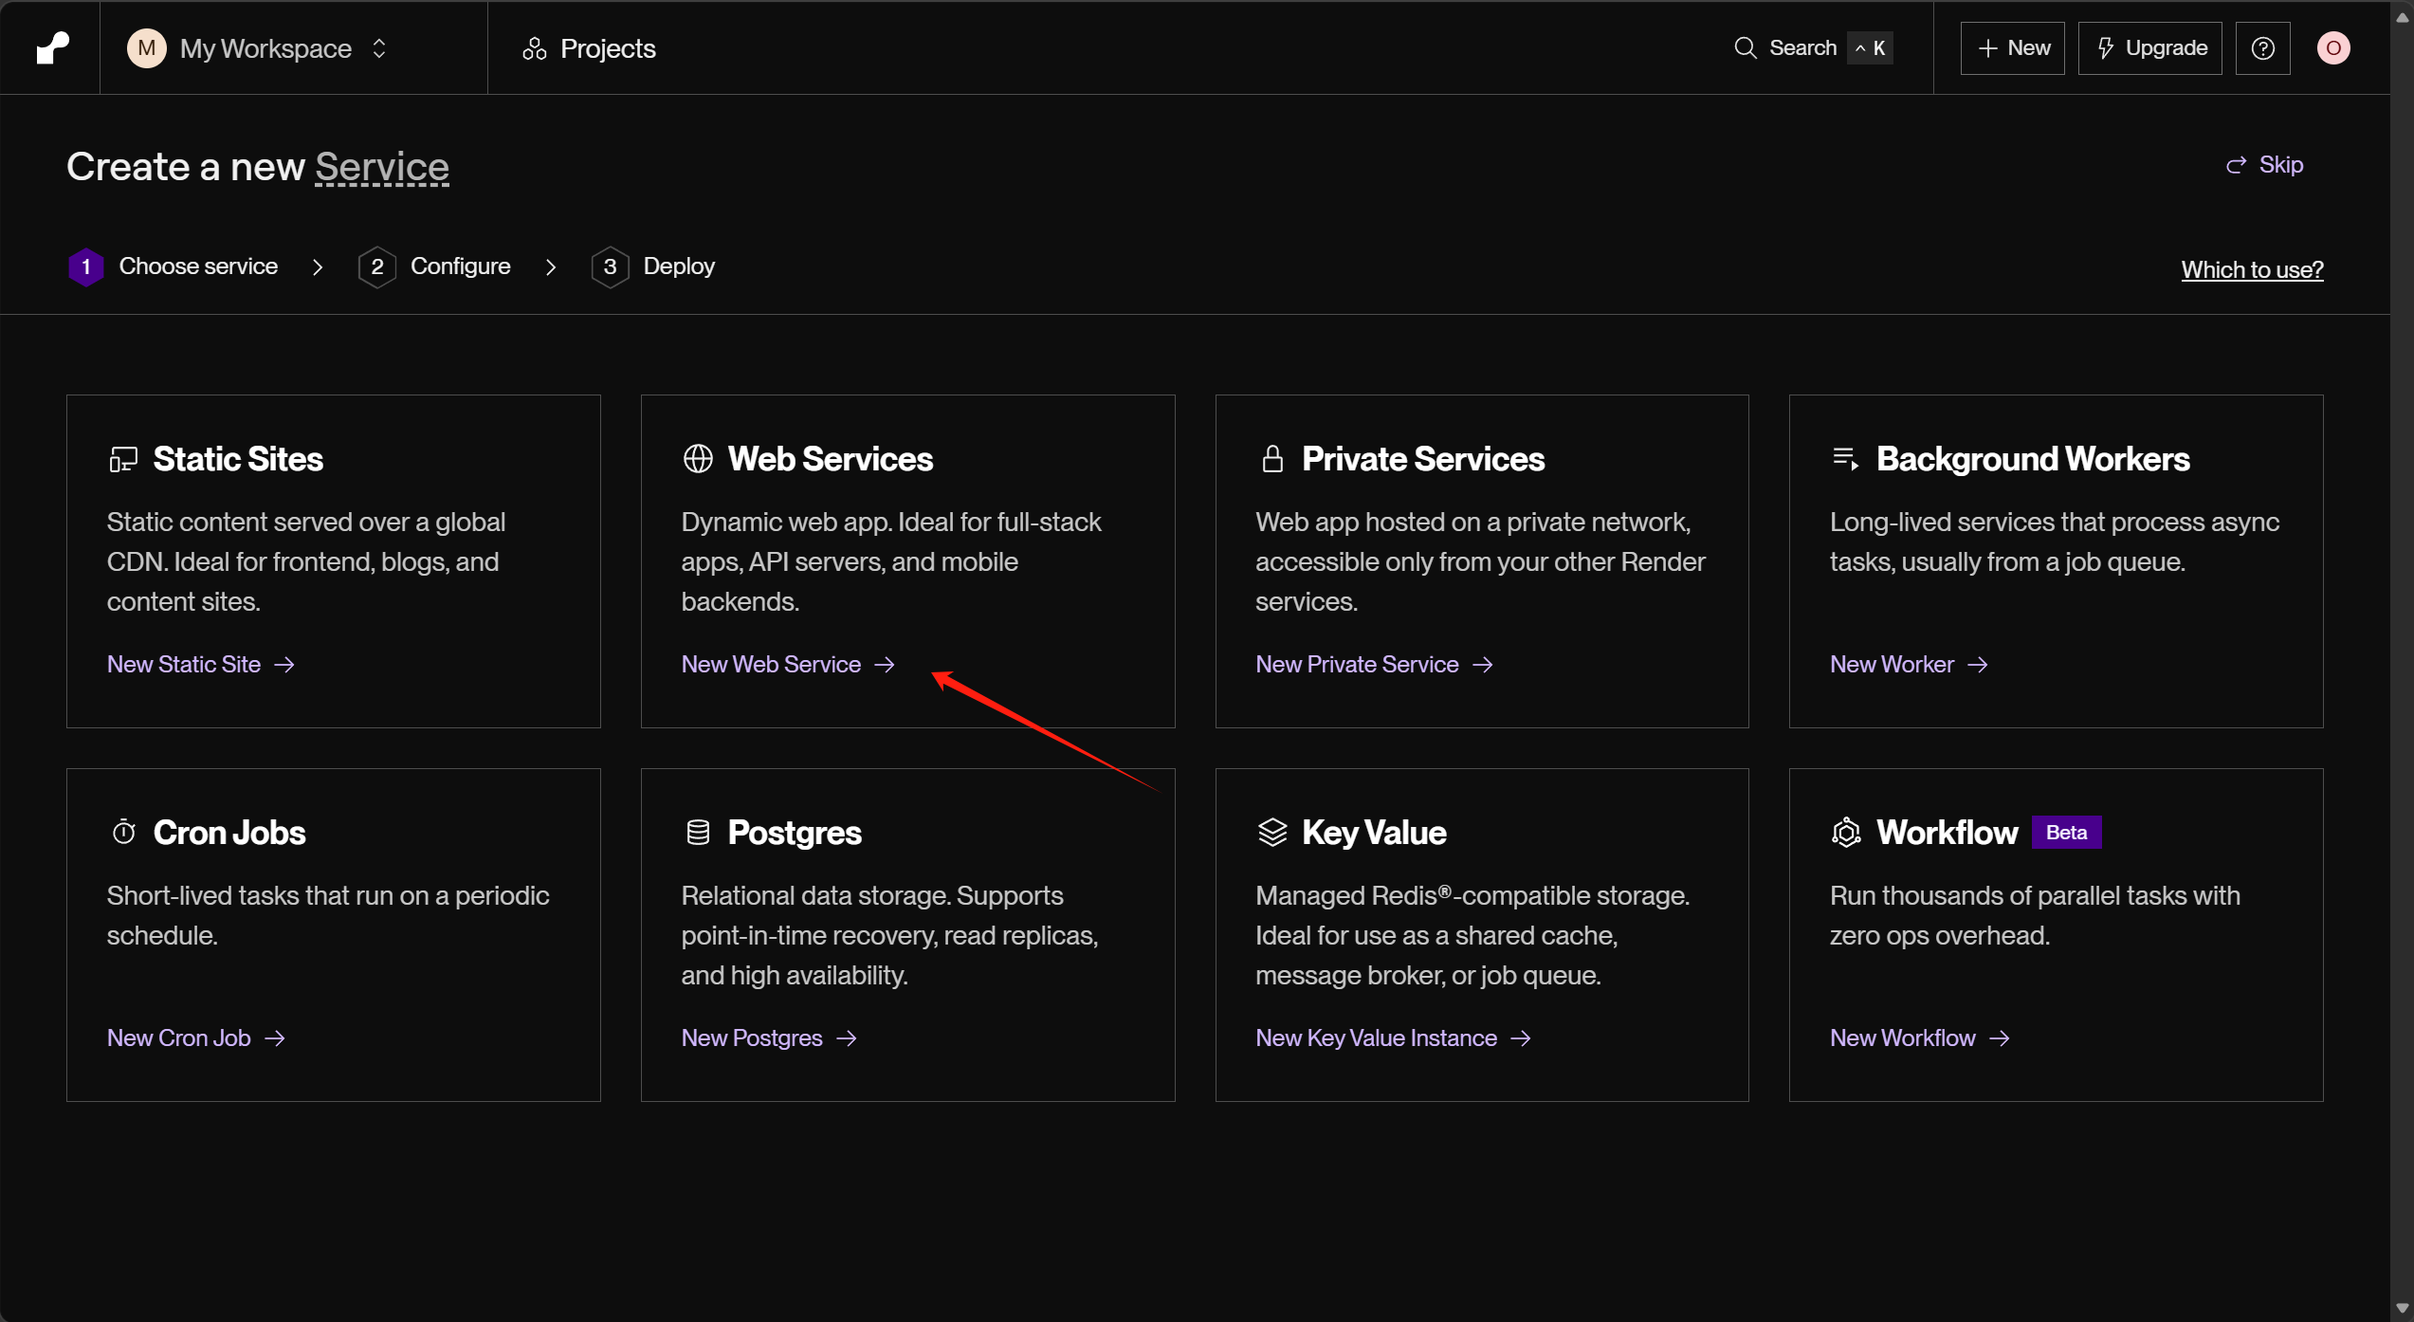2414x1322 pixels.
Task: Click the New Key Value Instance link
Action: (x=1394, y=1038)
